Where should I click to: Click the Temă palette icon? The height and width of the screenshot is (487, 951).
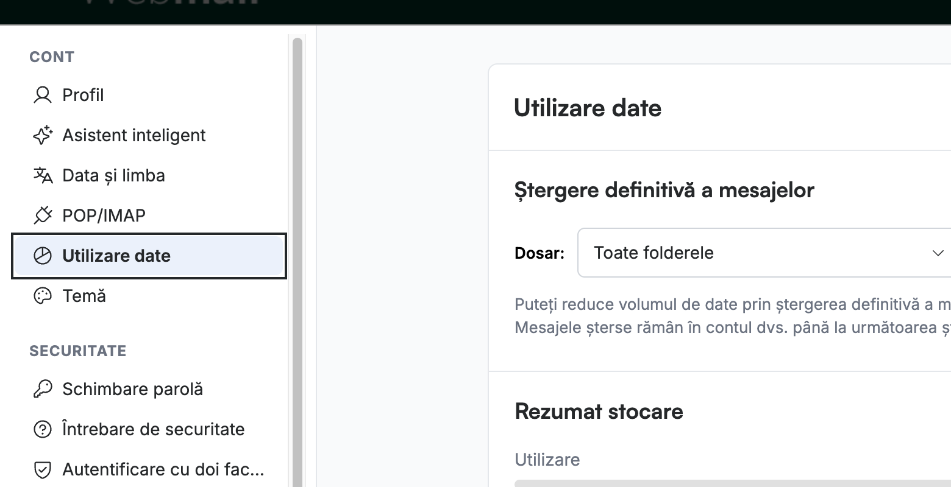point(42,296)
